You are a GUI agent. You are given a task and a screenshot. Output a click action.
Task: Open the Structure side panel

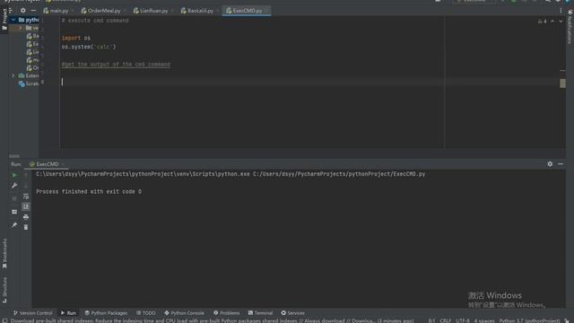point(4,290)
